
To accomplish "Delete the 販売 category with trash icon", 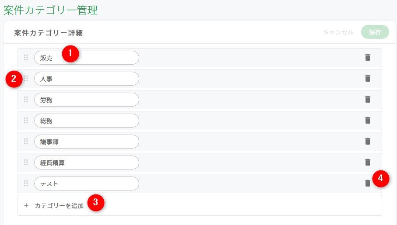I will click(x=368, y=57).
